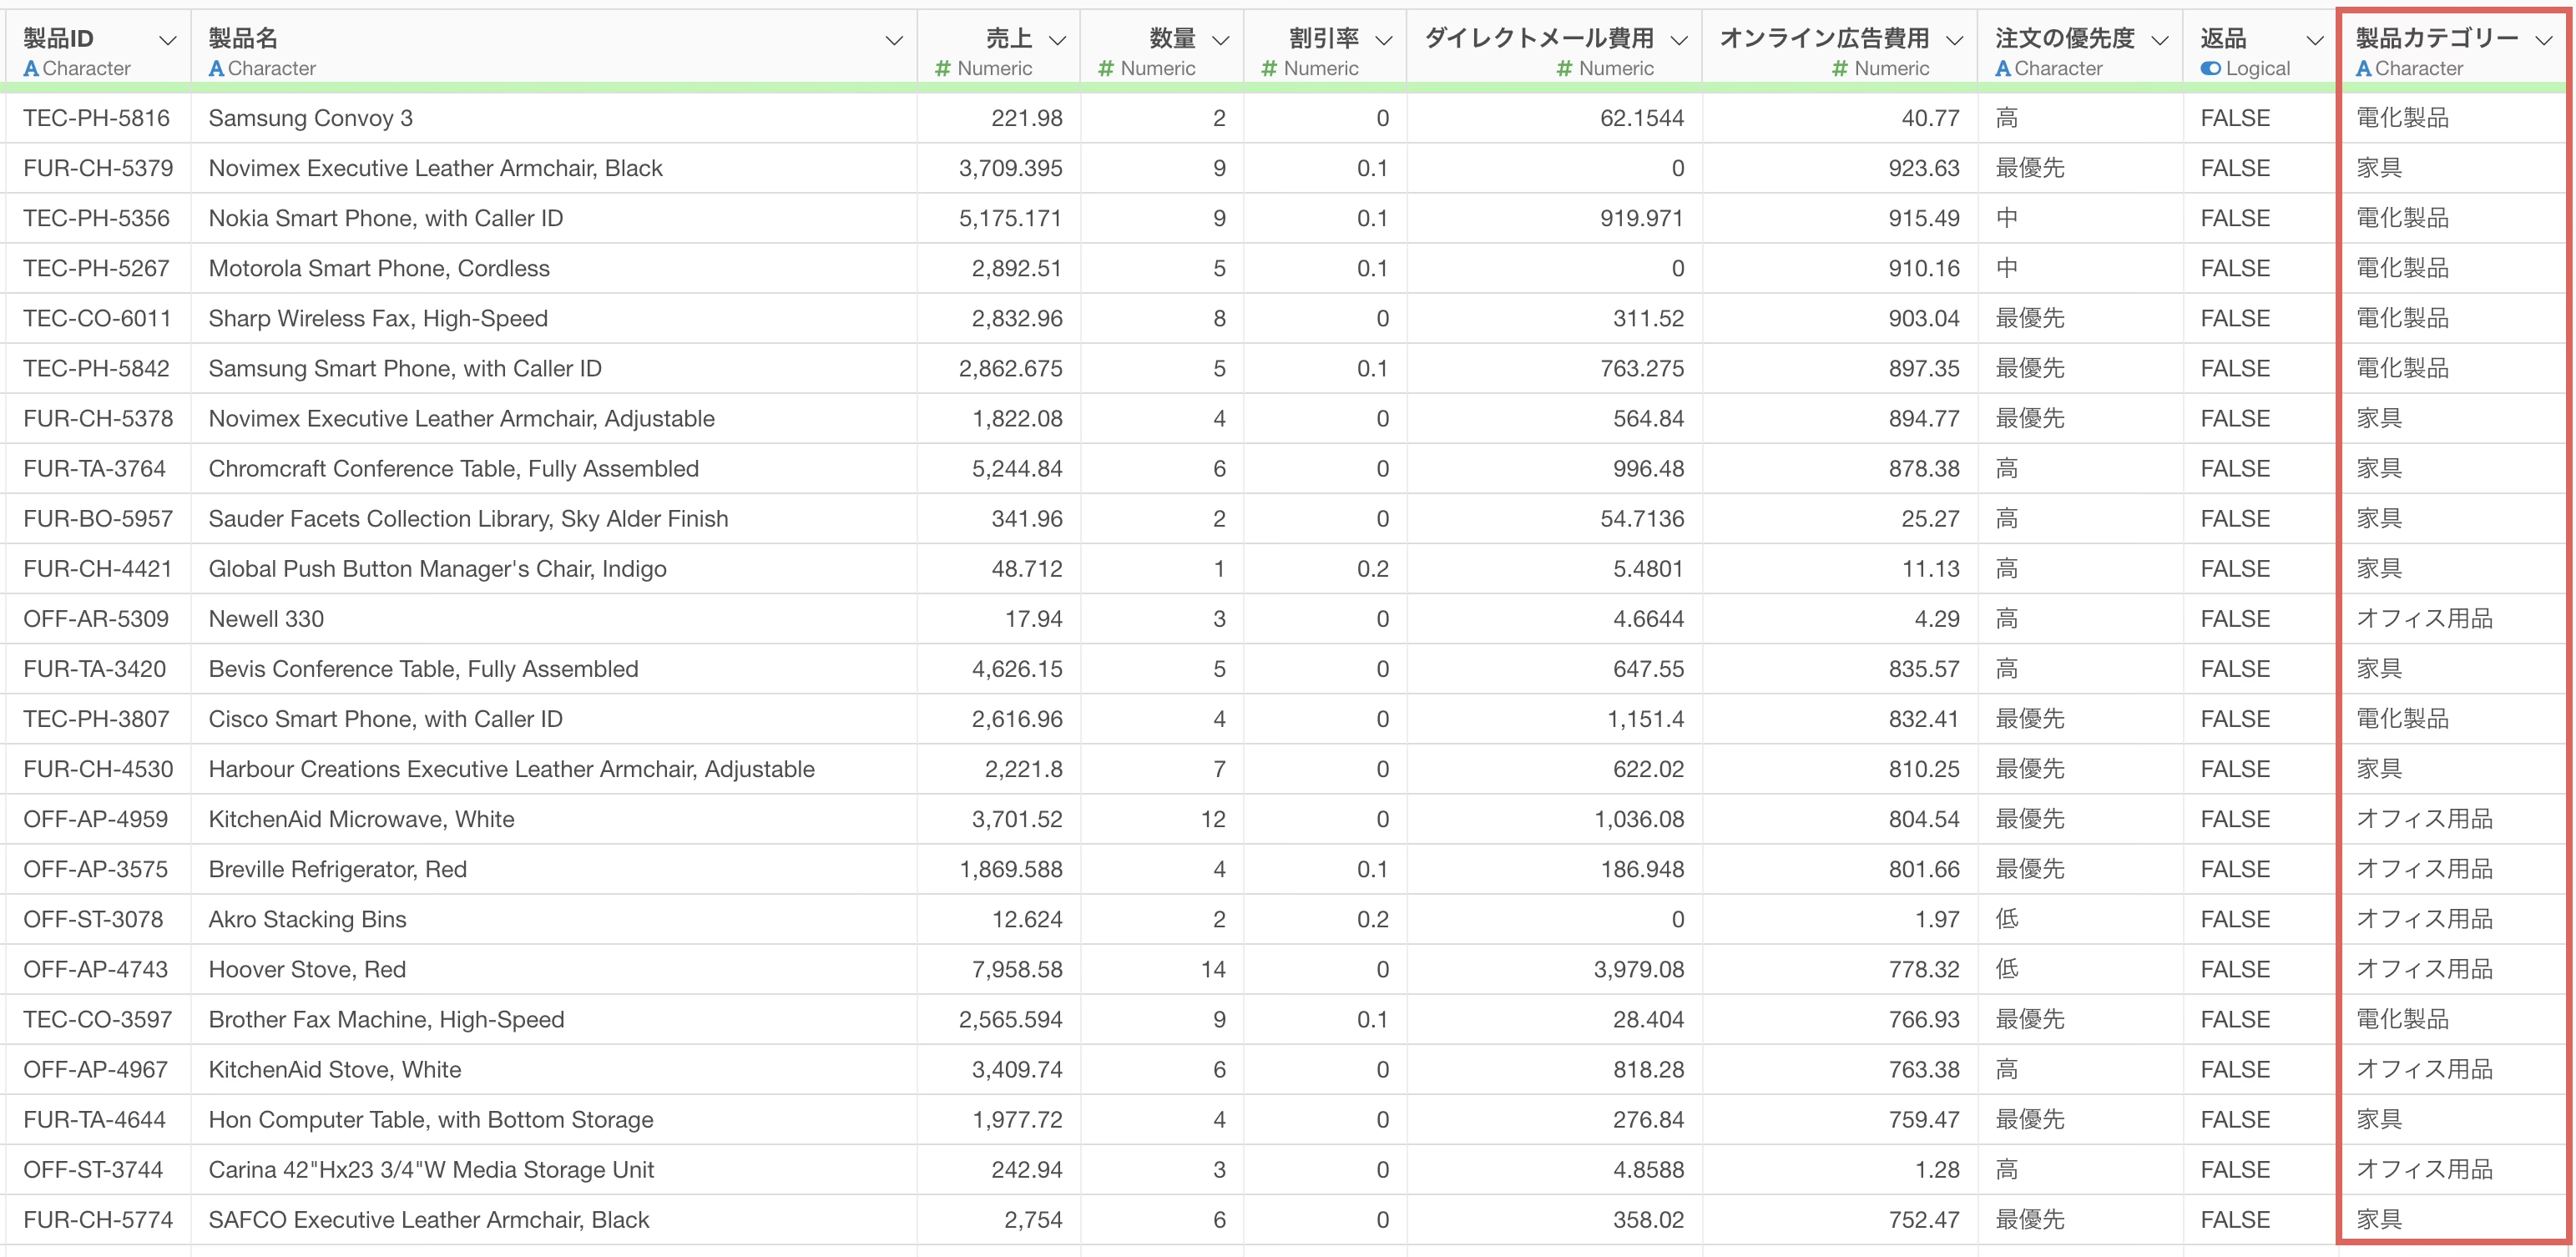Open 注文の優先度 column dropdown chevron
Image resolution: width=2576 pixels, height=1257 pixels.
click(x=2160, y=40)
